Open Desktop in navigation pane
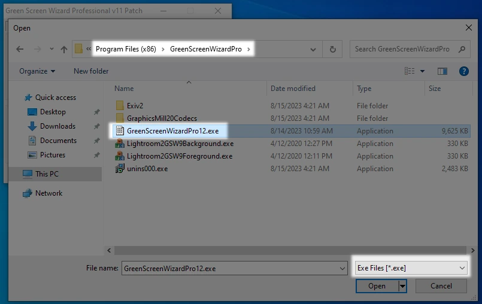 (x=53, y=112)
